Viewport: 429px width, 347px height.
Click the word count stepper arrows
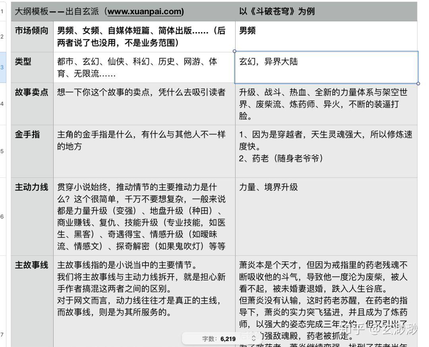pos(253,339)
